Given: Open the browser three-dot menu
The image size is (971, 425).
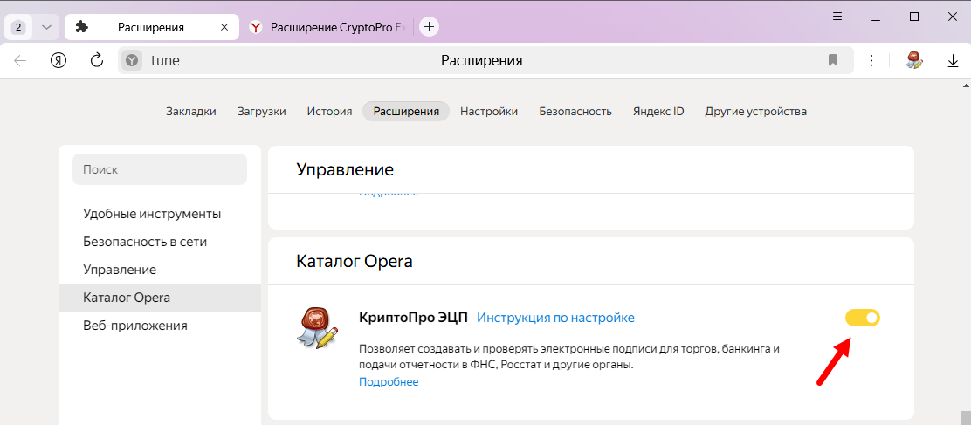Looking at the screenshot, I should (871, 60).
